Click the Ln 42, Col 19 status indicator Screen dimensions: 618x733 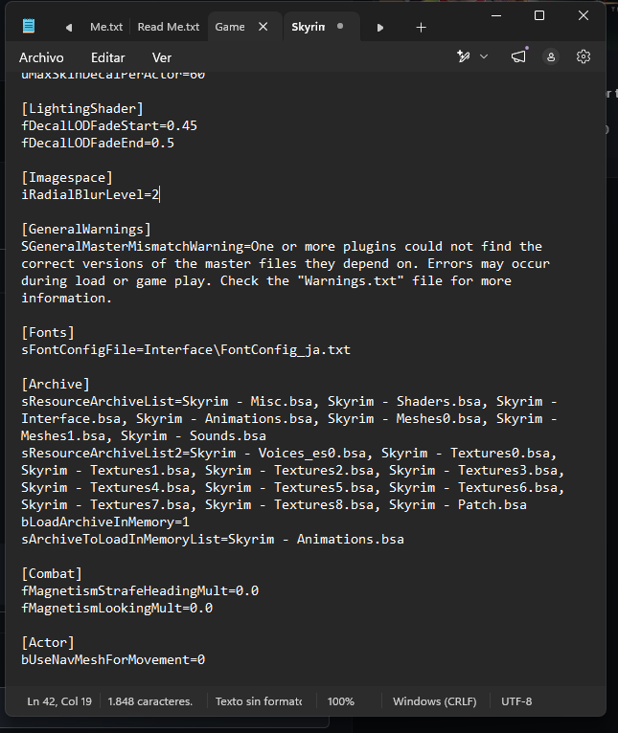click(x=59, y=701)
